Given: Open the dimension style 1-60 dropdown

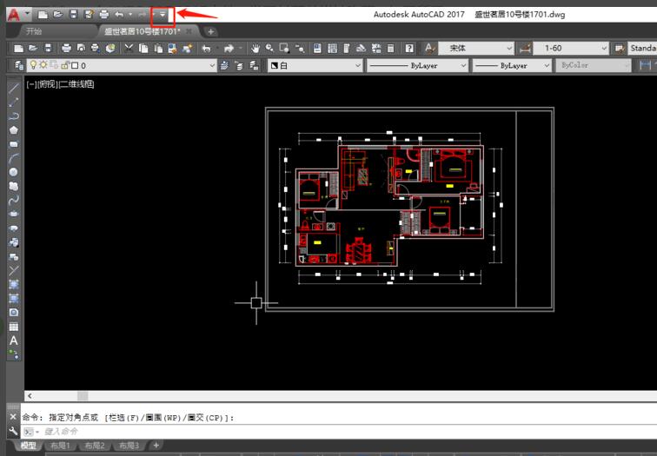Looking at the screenshot, I should 571,49.
